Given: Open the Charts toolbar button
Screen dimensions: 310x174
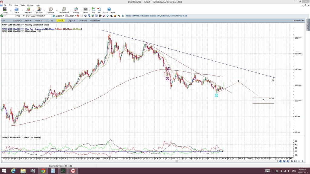Looking at the screenshot, I should pyautogui.click(x=16, y=10).
